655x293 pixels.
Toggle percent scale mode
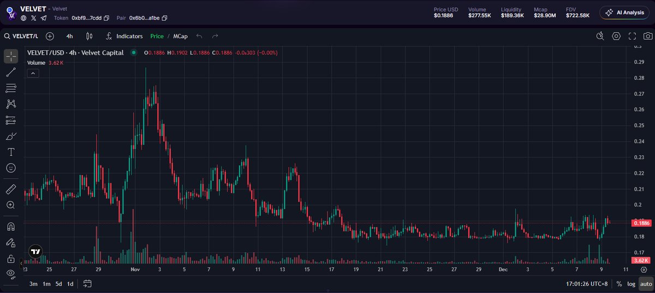pos(619,284)
